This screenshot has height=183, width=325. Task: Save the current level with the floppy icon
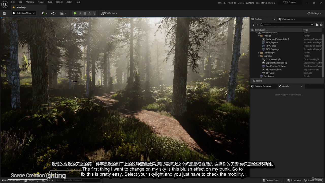point(4,13)
